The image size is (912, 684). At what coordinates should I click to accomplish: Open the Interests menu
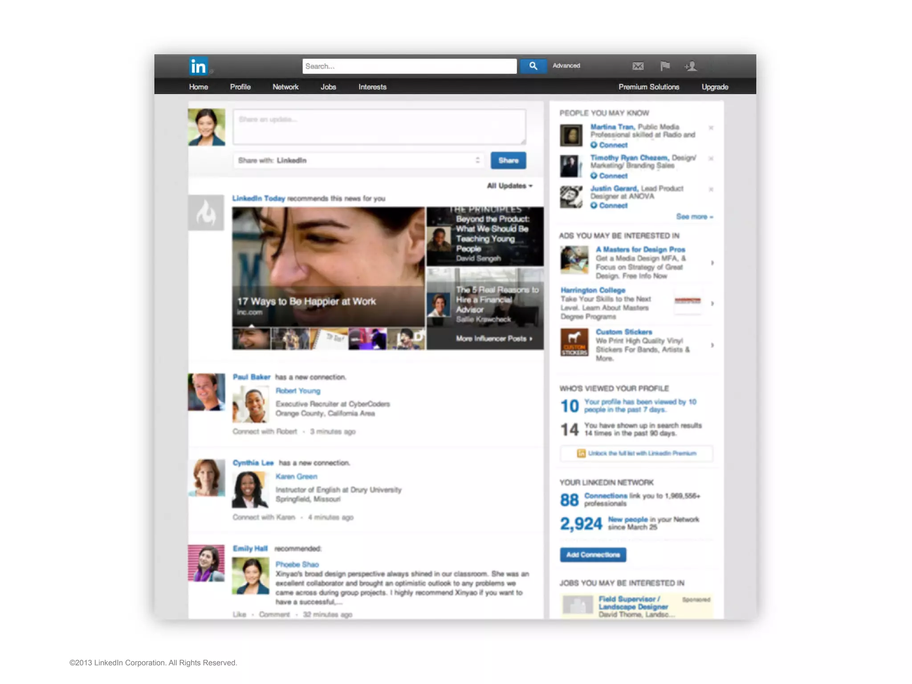click(x=372, y=87)
